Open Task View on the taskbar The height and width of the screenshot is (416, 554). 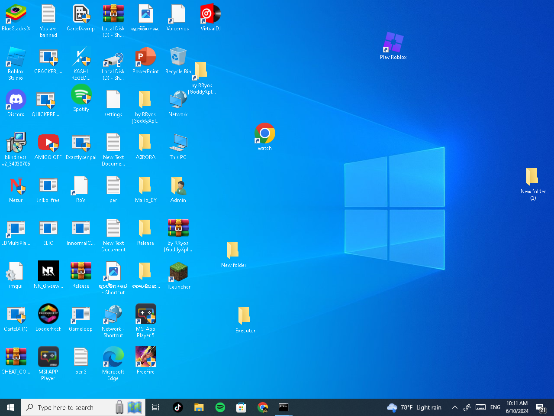(x=156, y=407)
